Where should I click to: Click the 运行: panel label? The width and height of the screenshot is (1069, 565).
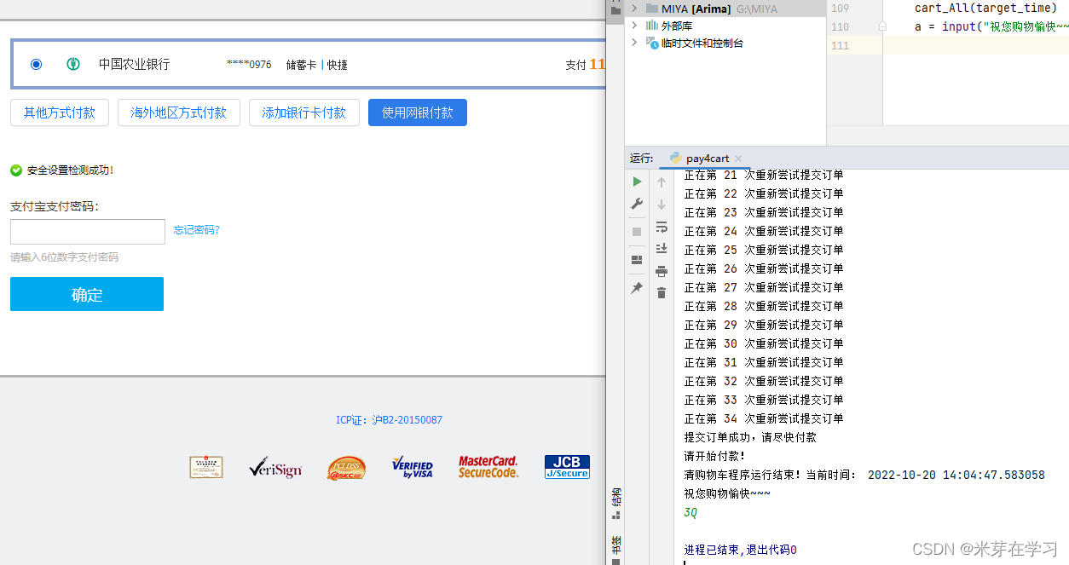click(x=641, y=159)
